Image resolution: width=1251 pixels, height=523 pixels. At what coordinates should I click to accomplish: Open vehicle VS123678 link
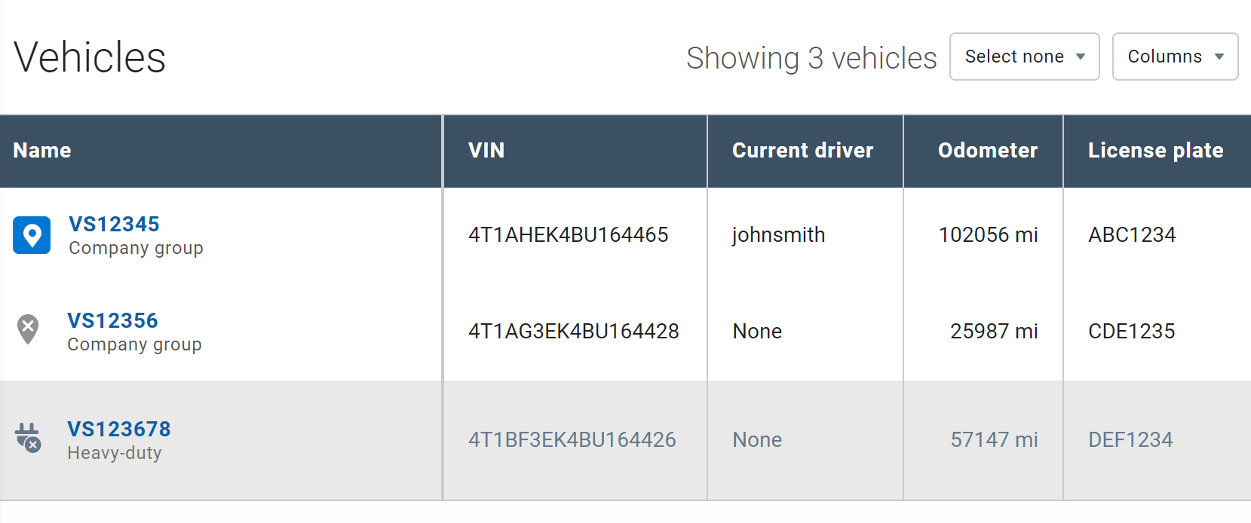pyautogui.click(x=119, y=429)
